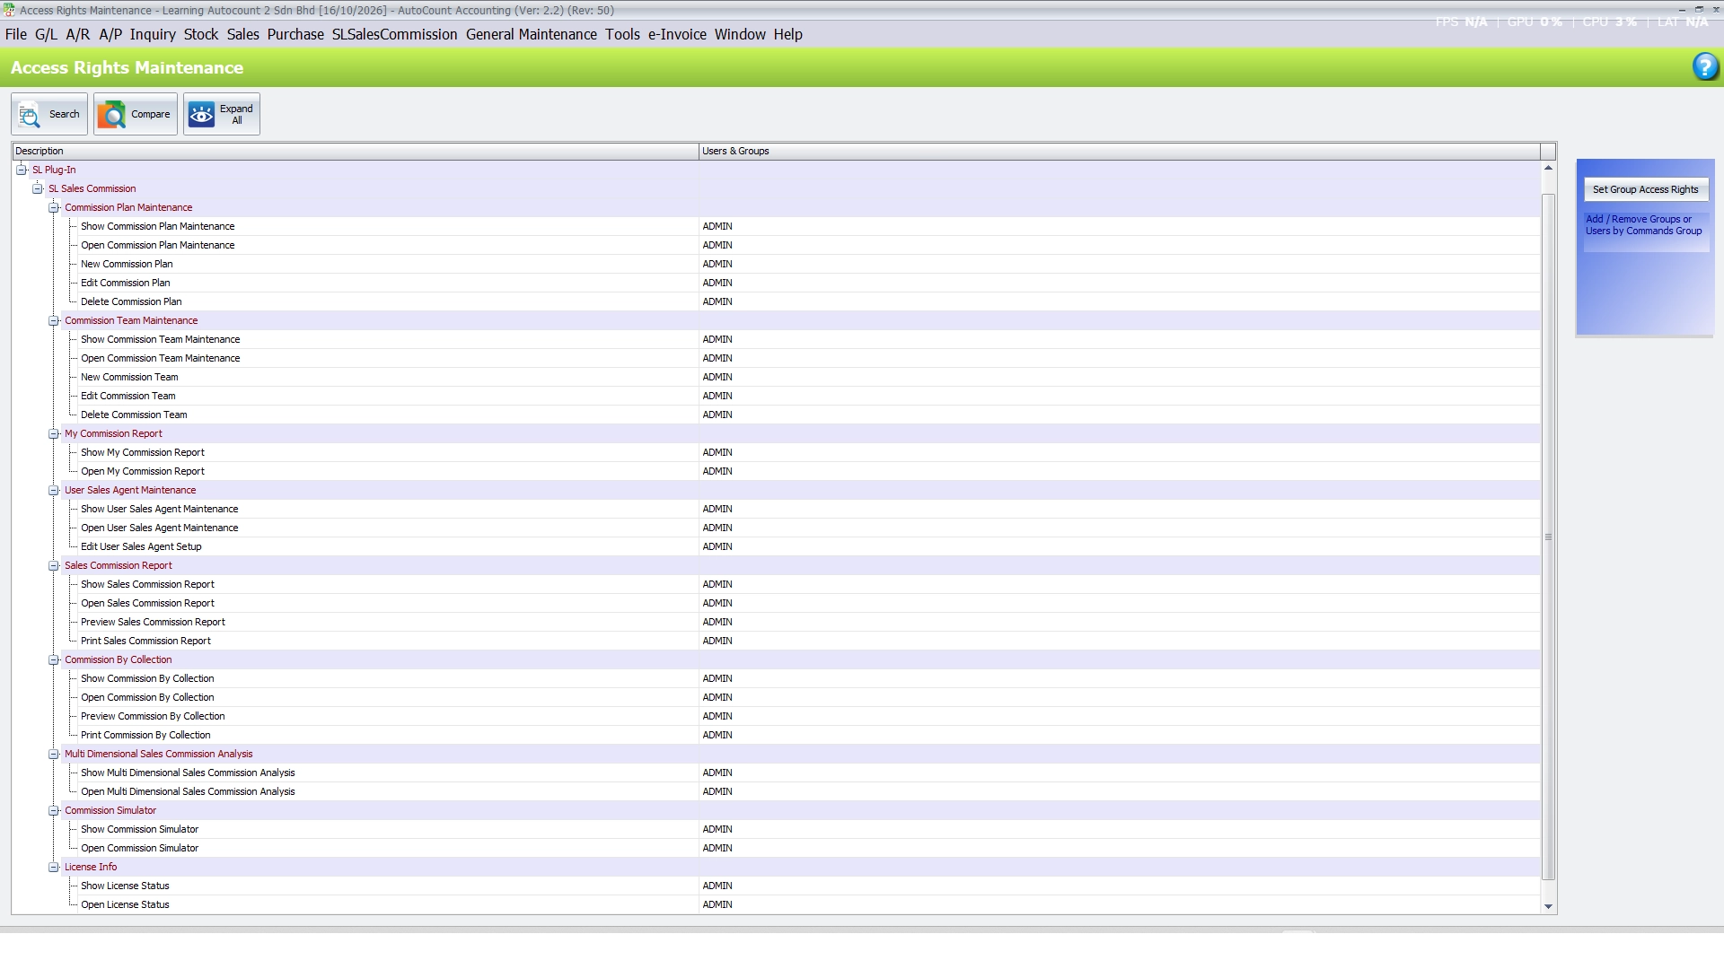This screenshot has height=969, width=1724.
Task: Open the e-Invoice menu
Action: [x=677, y=34]
